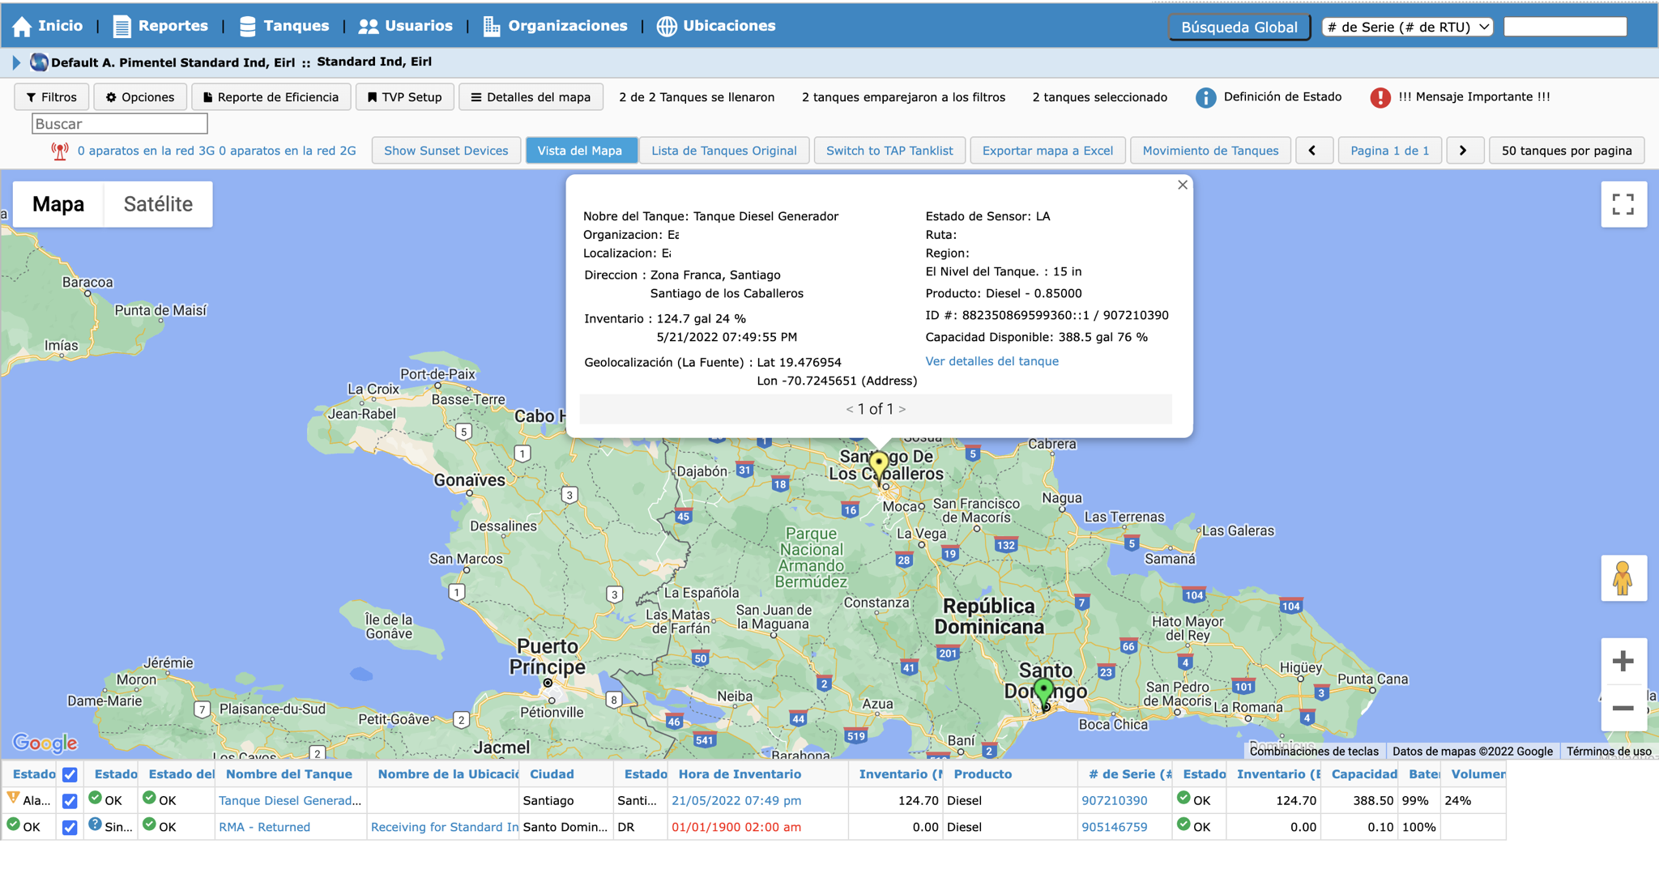Click the green OK status icon in RMA row
This screenshot has width=1659, height=886.
click(x=13, y=824)
